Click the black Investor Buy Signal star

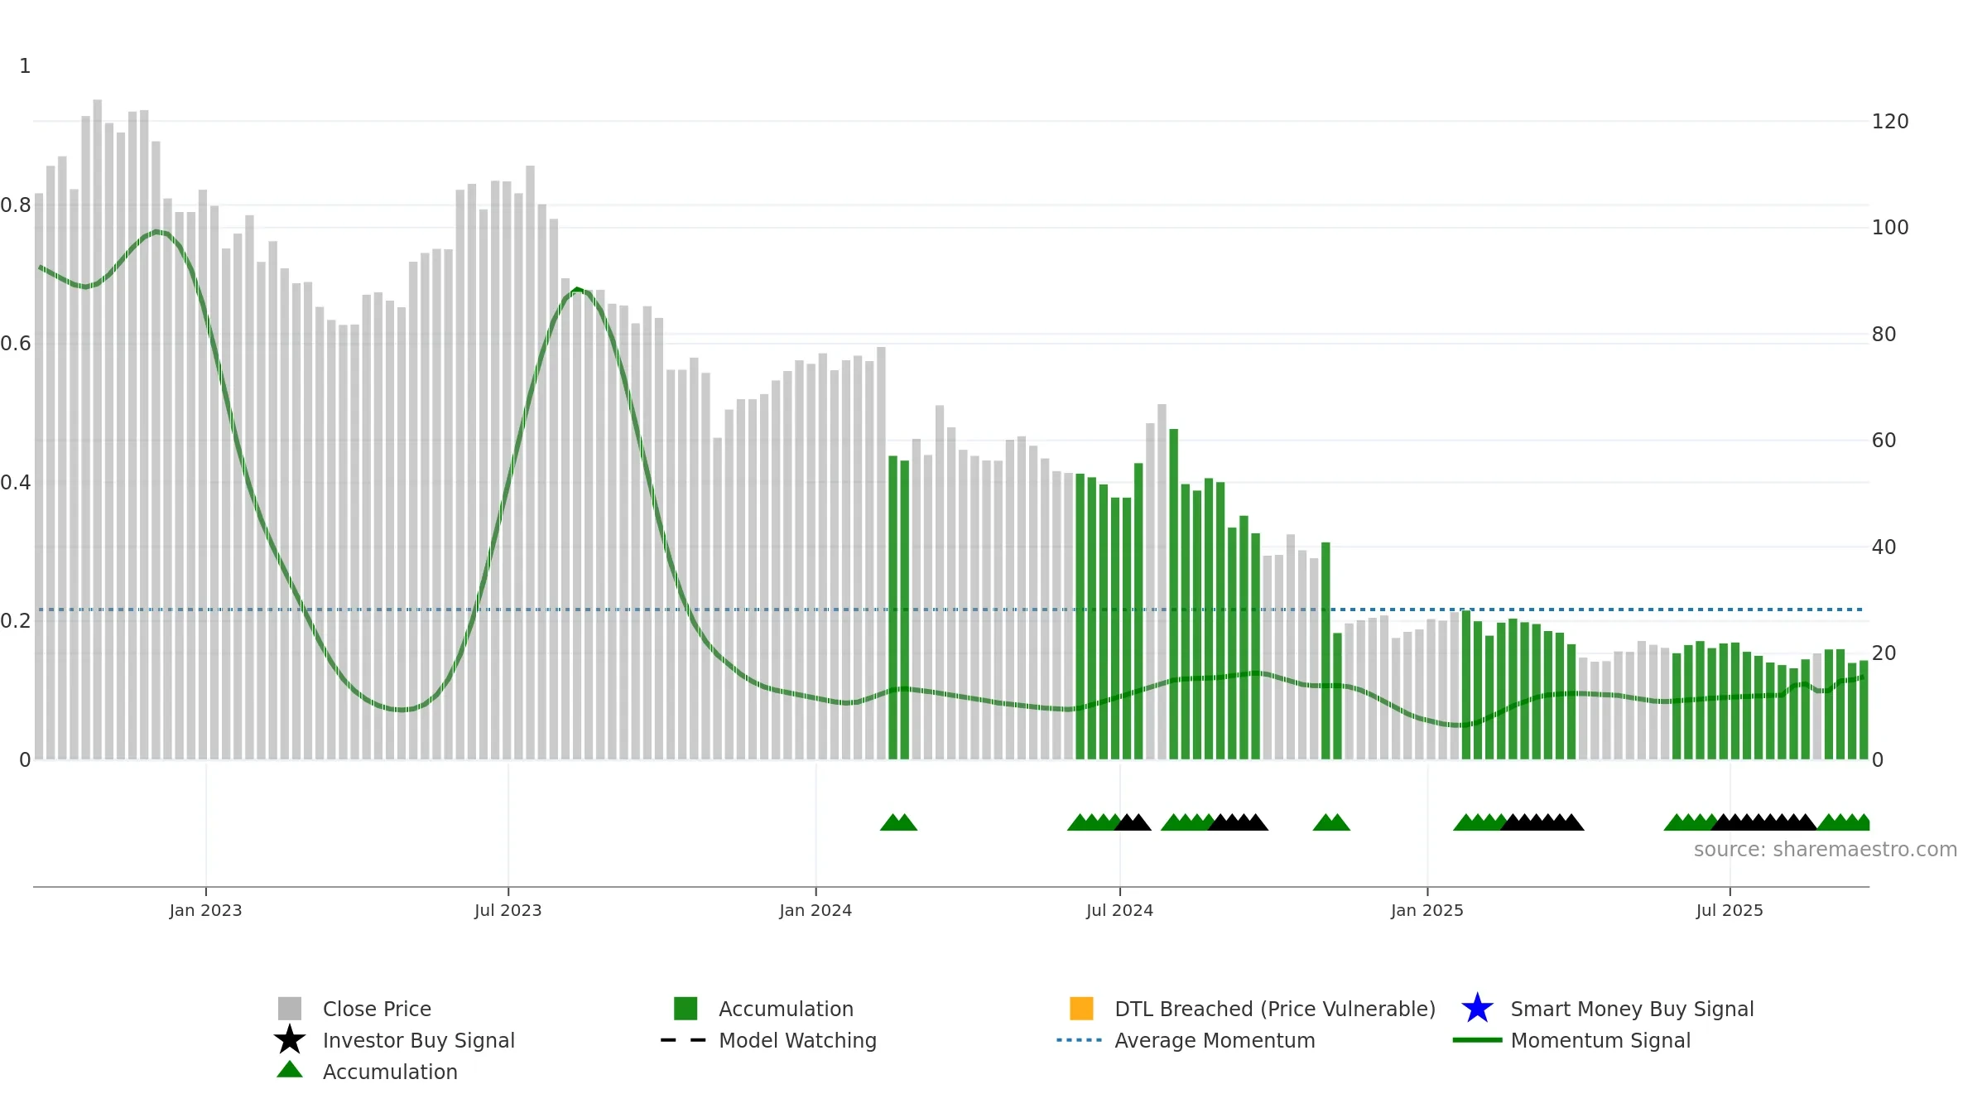tap(290, 1039)
